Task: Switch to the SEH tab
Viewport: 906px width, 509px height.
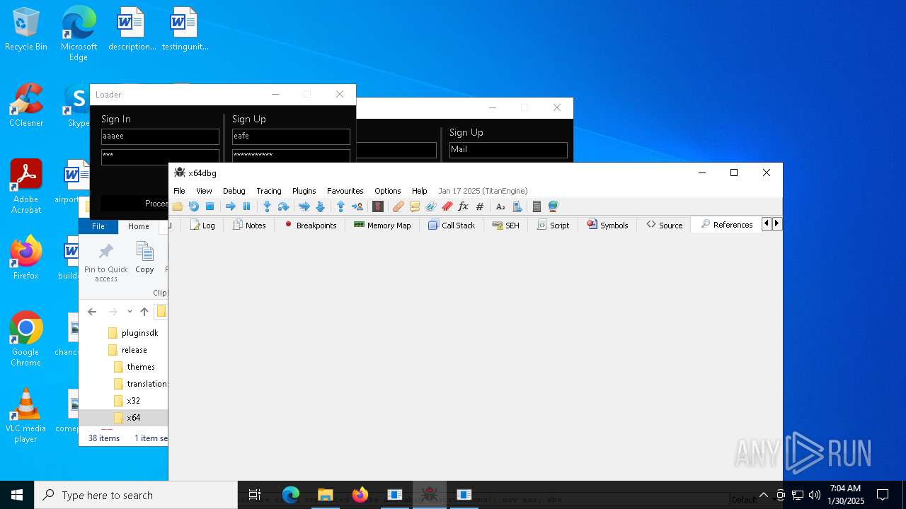Action: (x=505, y=225)
